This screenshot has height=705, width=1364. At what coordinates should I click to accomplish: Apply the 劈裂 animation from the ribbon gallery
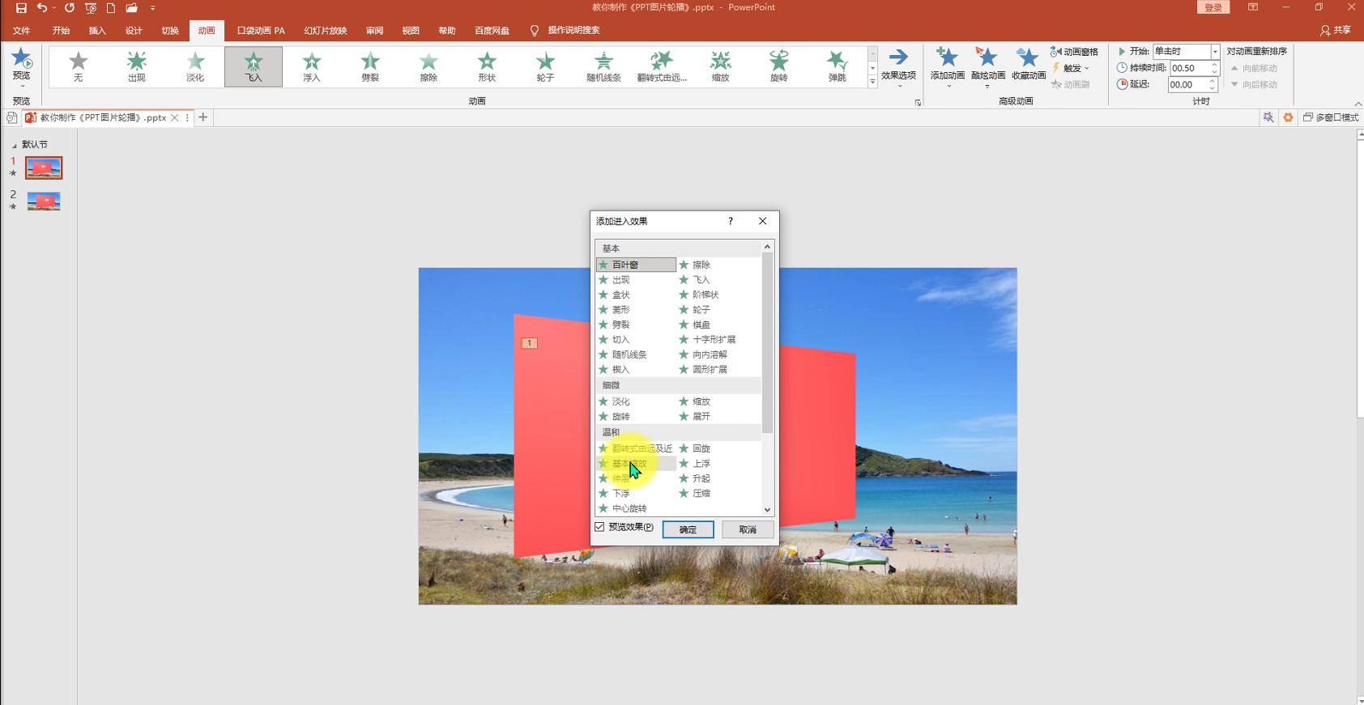click(370, 66)
